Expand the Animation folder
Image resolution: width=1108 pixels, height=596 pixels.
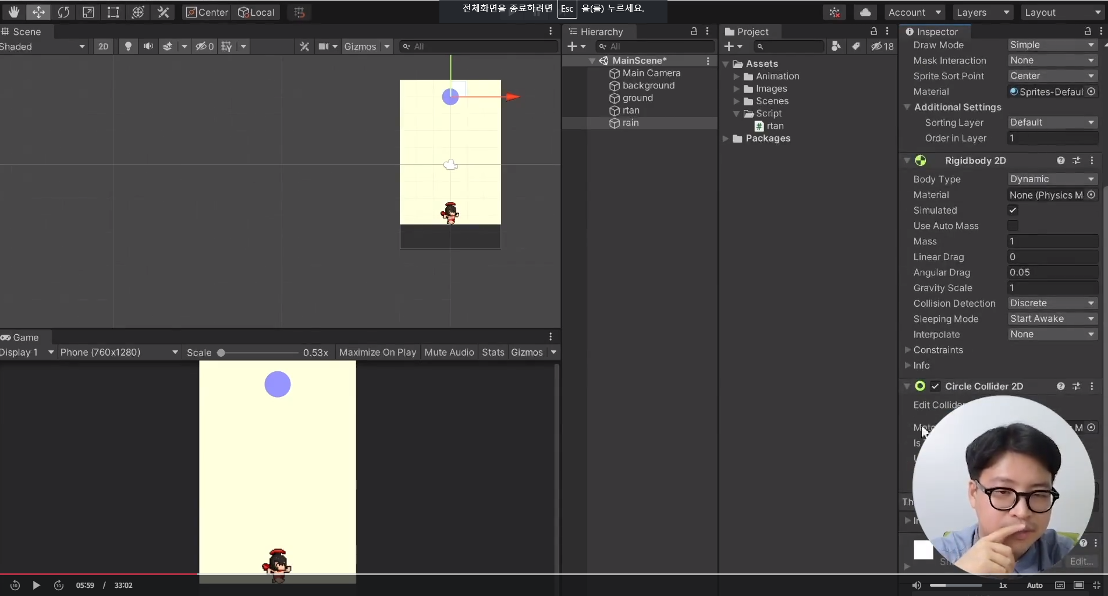737,76
